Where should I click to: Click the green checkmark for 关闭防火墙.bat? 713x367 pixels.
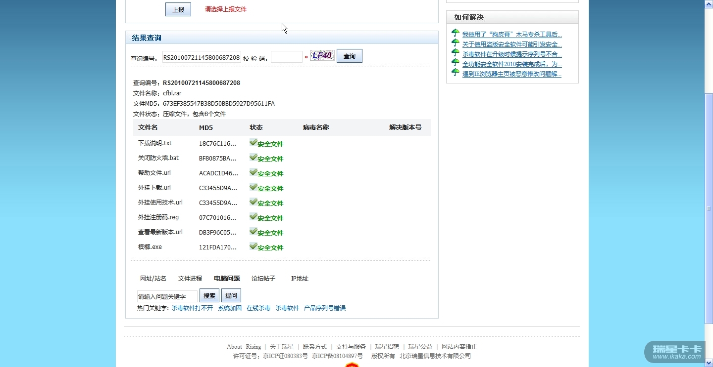tap(253, 158)
